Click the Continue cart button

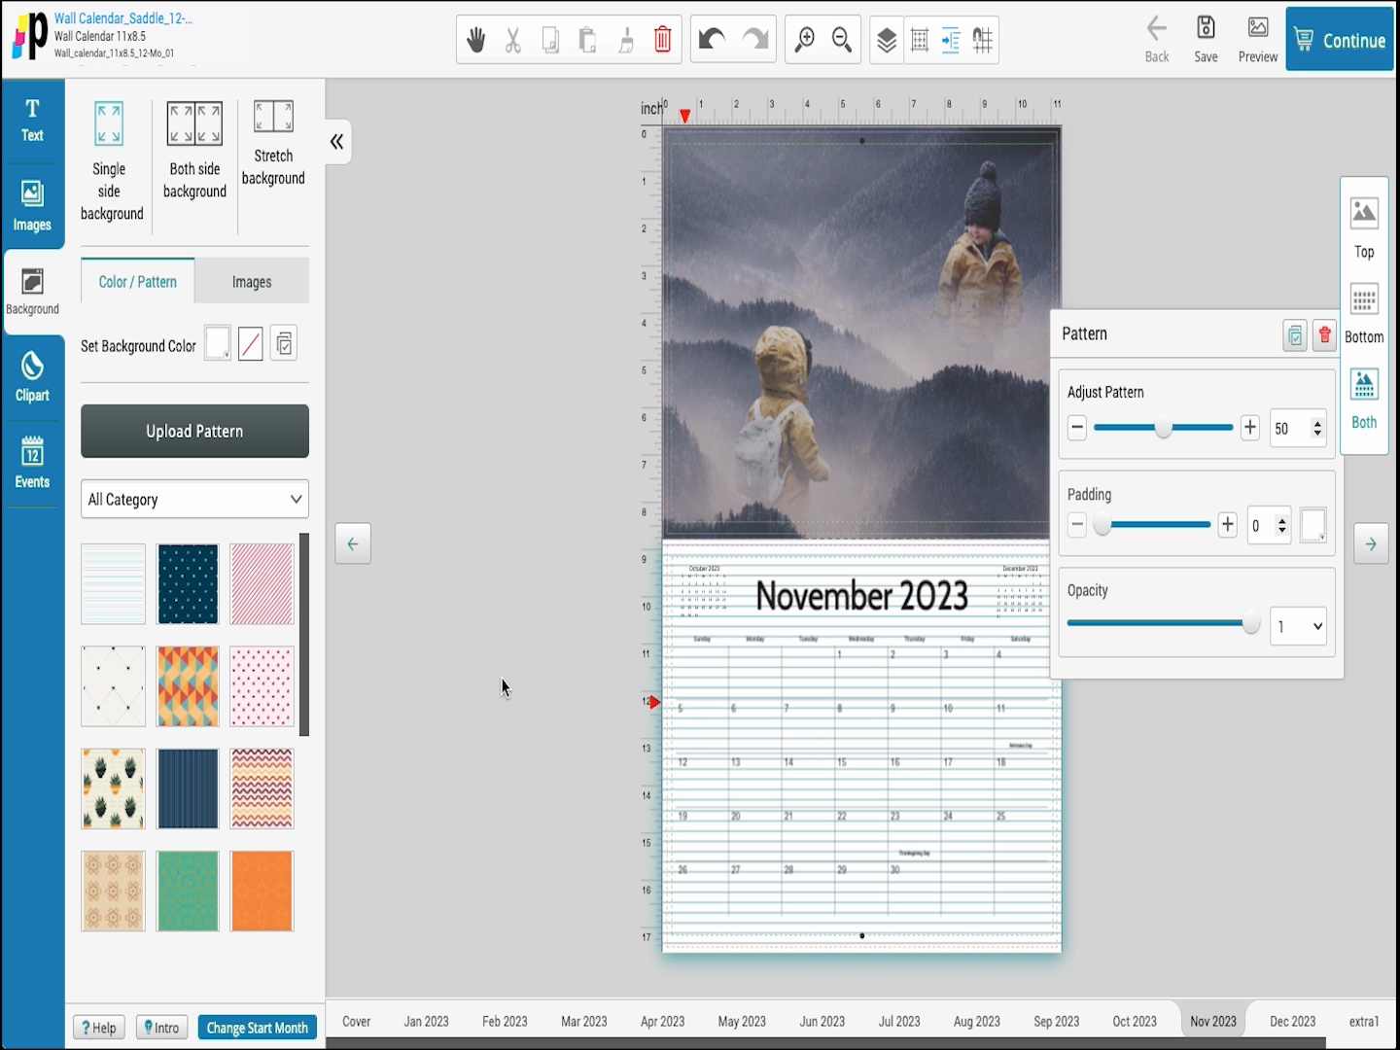click(x=1340, y=40)
